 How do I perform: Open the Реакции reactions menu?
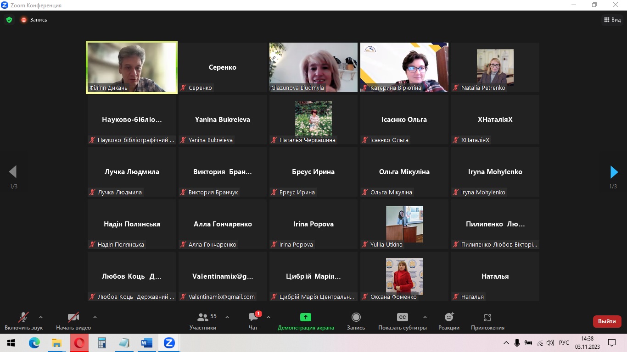[x=449, y=321]
